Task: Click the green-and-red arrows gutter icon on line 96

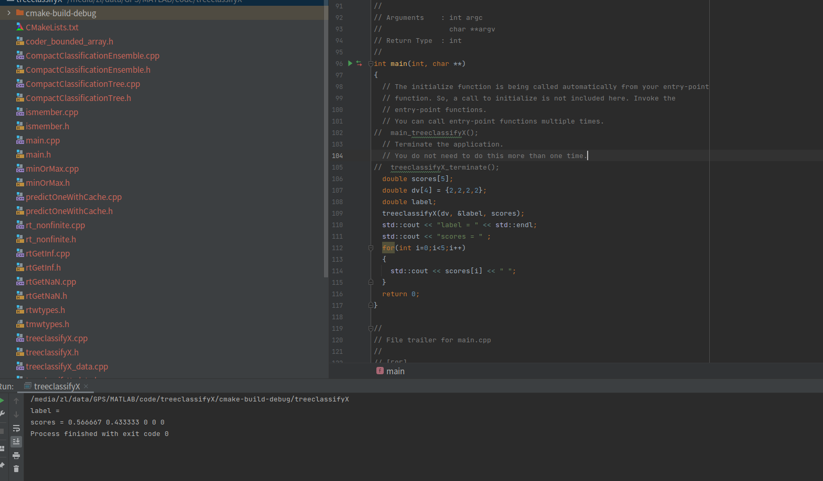Action: [359, 63]
